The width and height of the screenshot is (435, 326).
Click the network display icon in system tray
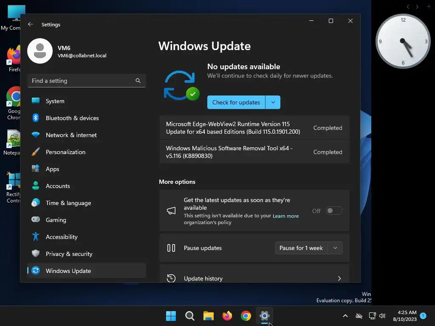[x=372, y=316]
